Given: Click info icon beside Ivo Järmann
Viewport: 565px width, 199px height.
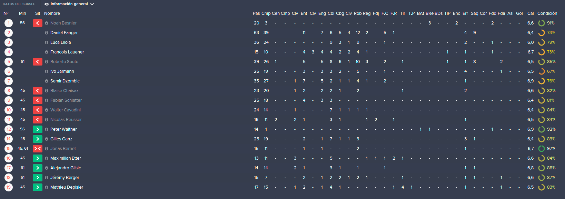Looking at the screenshot, I should pyautogui.click(x=47, y=71).
